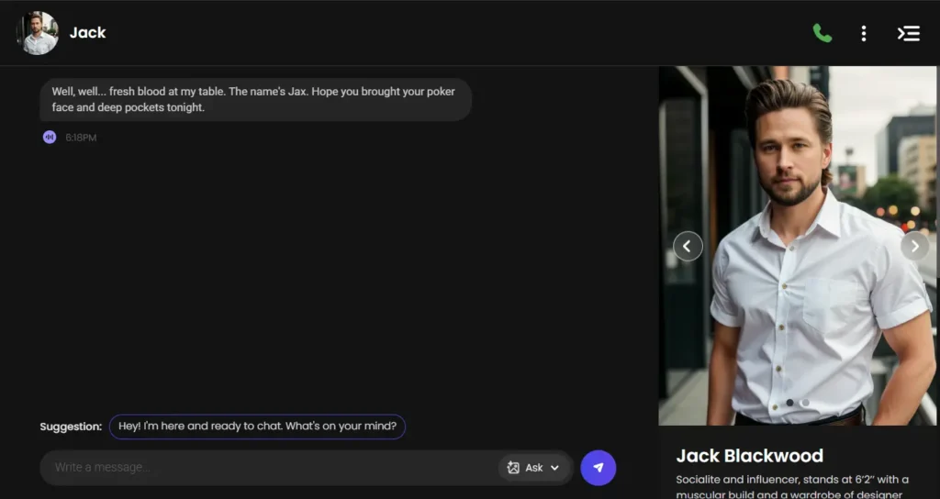This screenshot has width=940, height=499.
Task: Show next profile photo
Action: tap(914, 246)
